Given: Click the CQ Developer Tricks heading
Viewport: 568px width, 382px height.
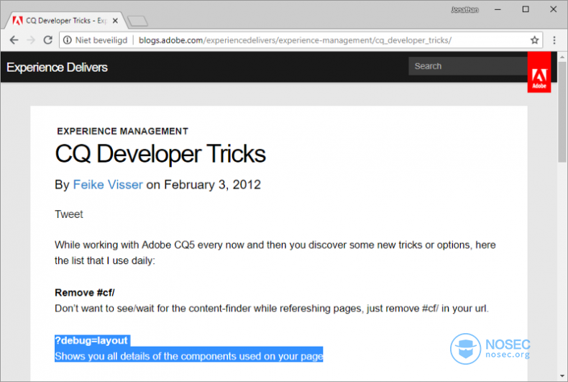Looking at the screenshot, I should 160,155.
